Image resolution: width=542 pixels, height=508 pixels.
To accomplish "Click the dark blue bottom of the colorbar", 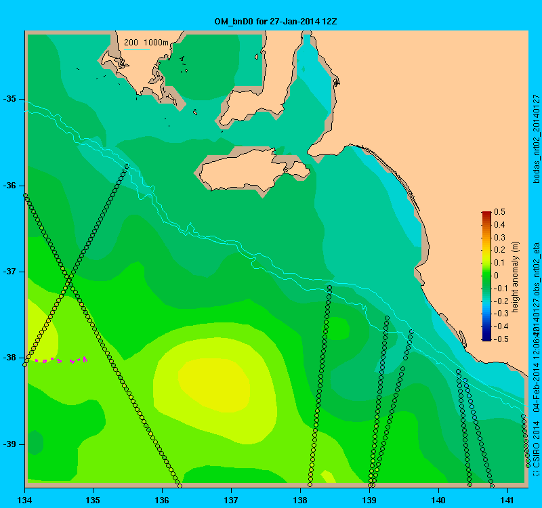I will pos(486,338).
